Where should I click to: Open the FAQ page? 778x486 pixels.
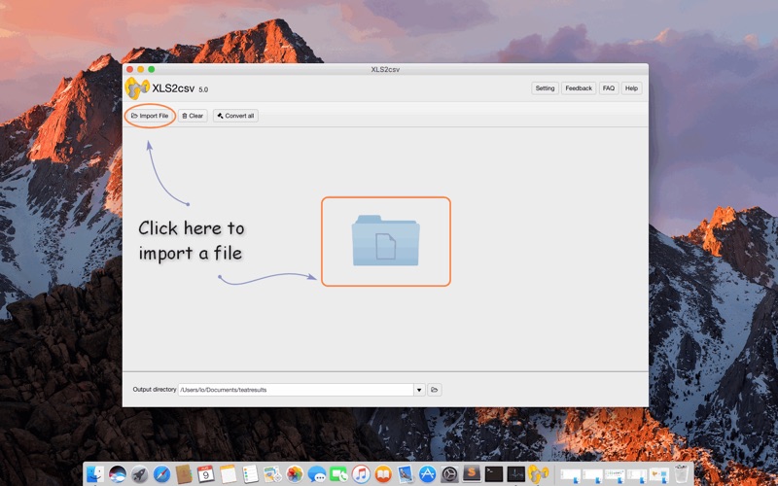coord(609,88)
